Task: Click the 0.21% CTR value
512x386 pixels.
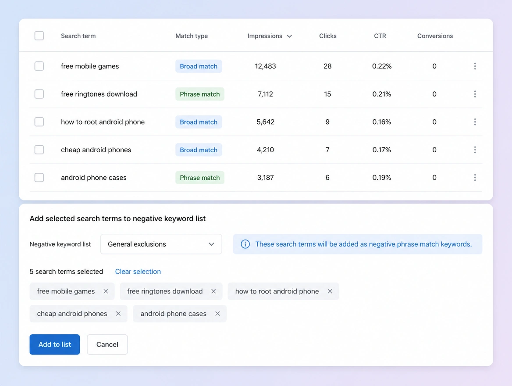Action: [382, 94]
